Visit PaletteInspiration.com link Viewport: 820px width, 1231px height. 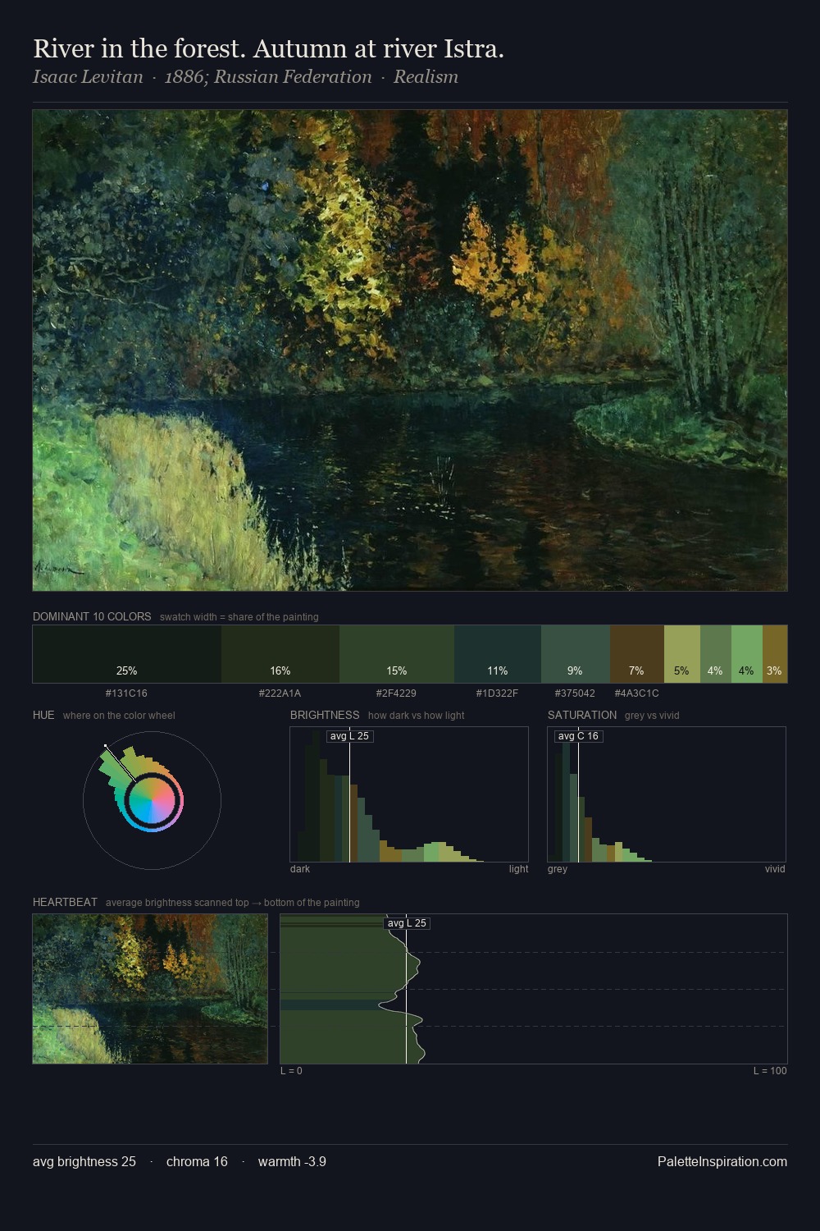click(722, 1161)
